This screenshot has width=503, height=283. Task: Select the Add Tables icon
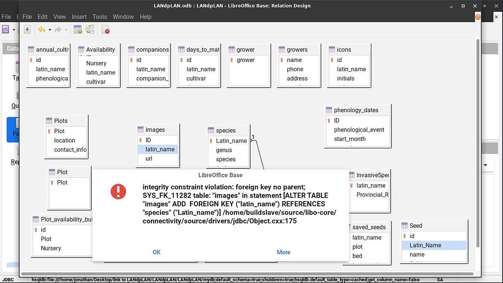click(78, 29)
